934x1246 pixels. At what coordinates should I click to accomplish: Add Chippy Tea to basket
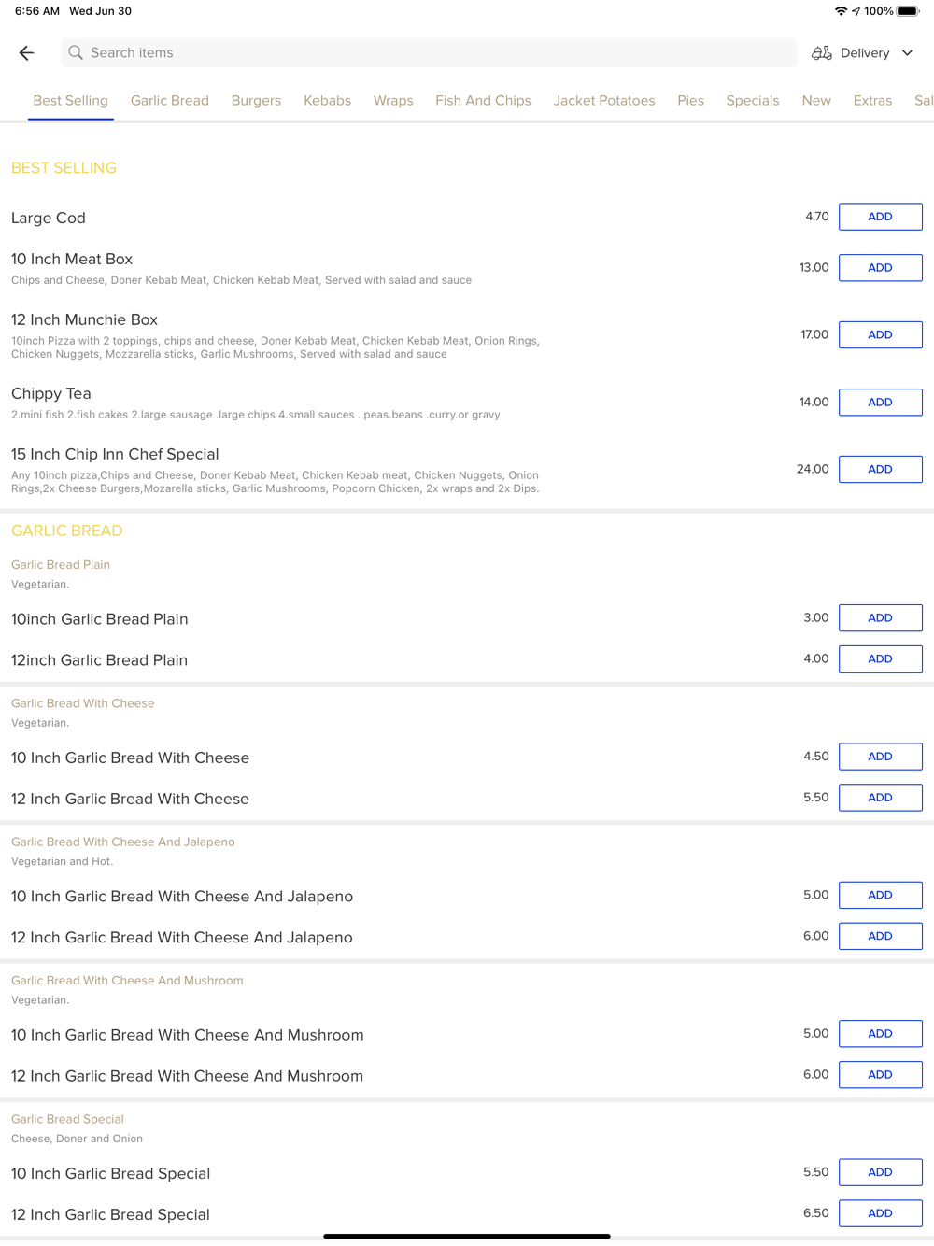click(x=880, y=403)
